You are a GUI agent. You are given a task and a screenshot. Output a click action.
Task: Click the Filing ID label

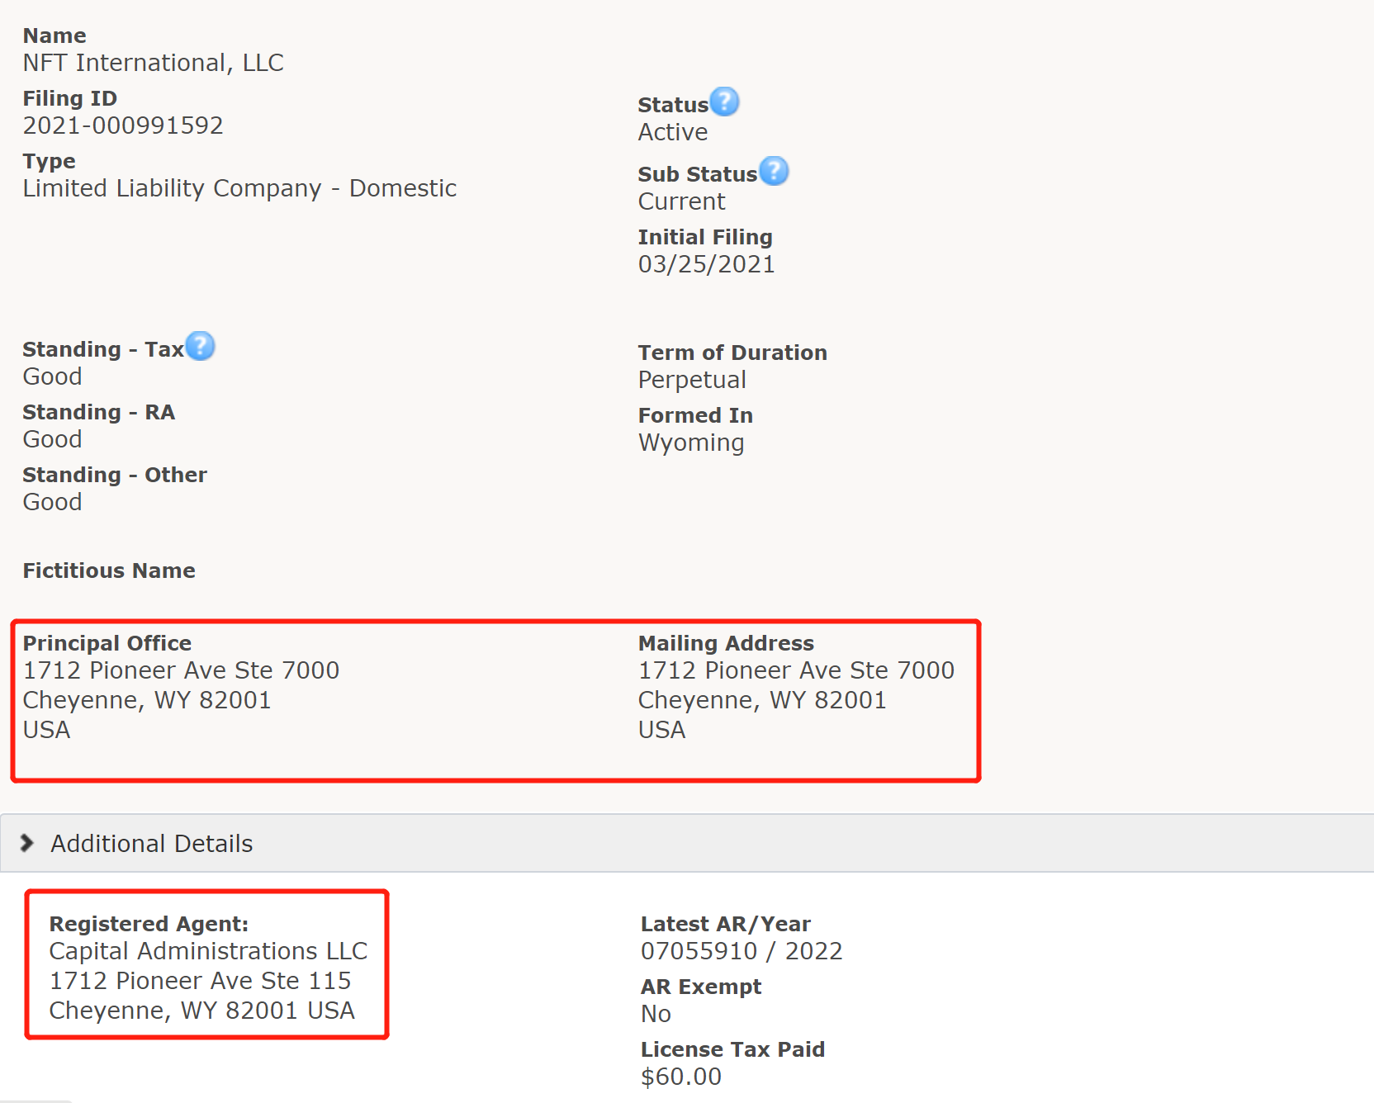tap(70, 98)
